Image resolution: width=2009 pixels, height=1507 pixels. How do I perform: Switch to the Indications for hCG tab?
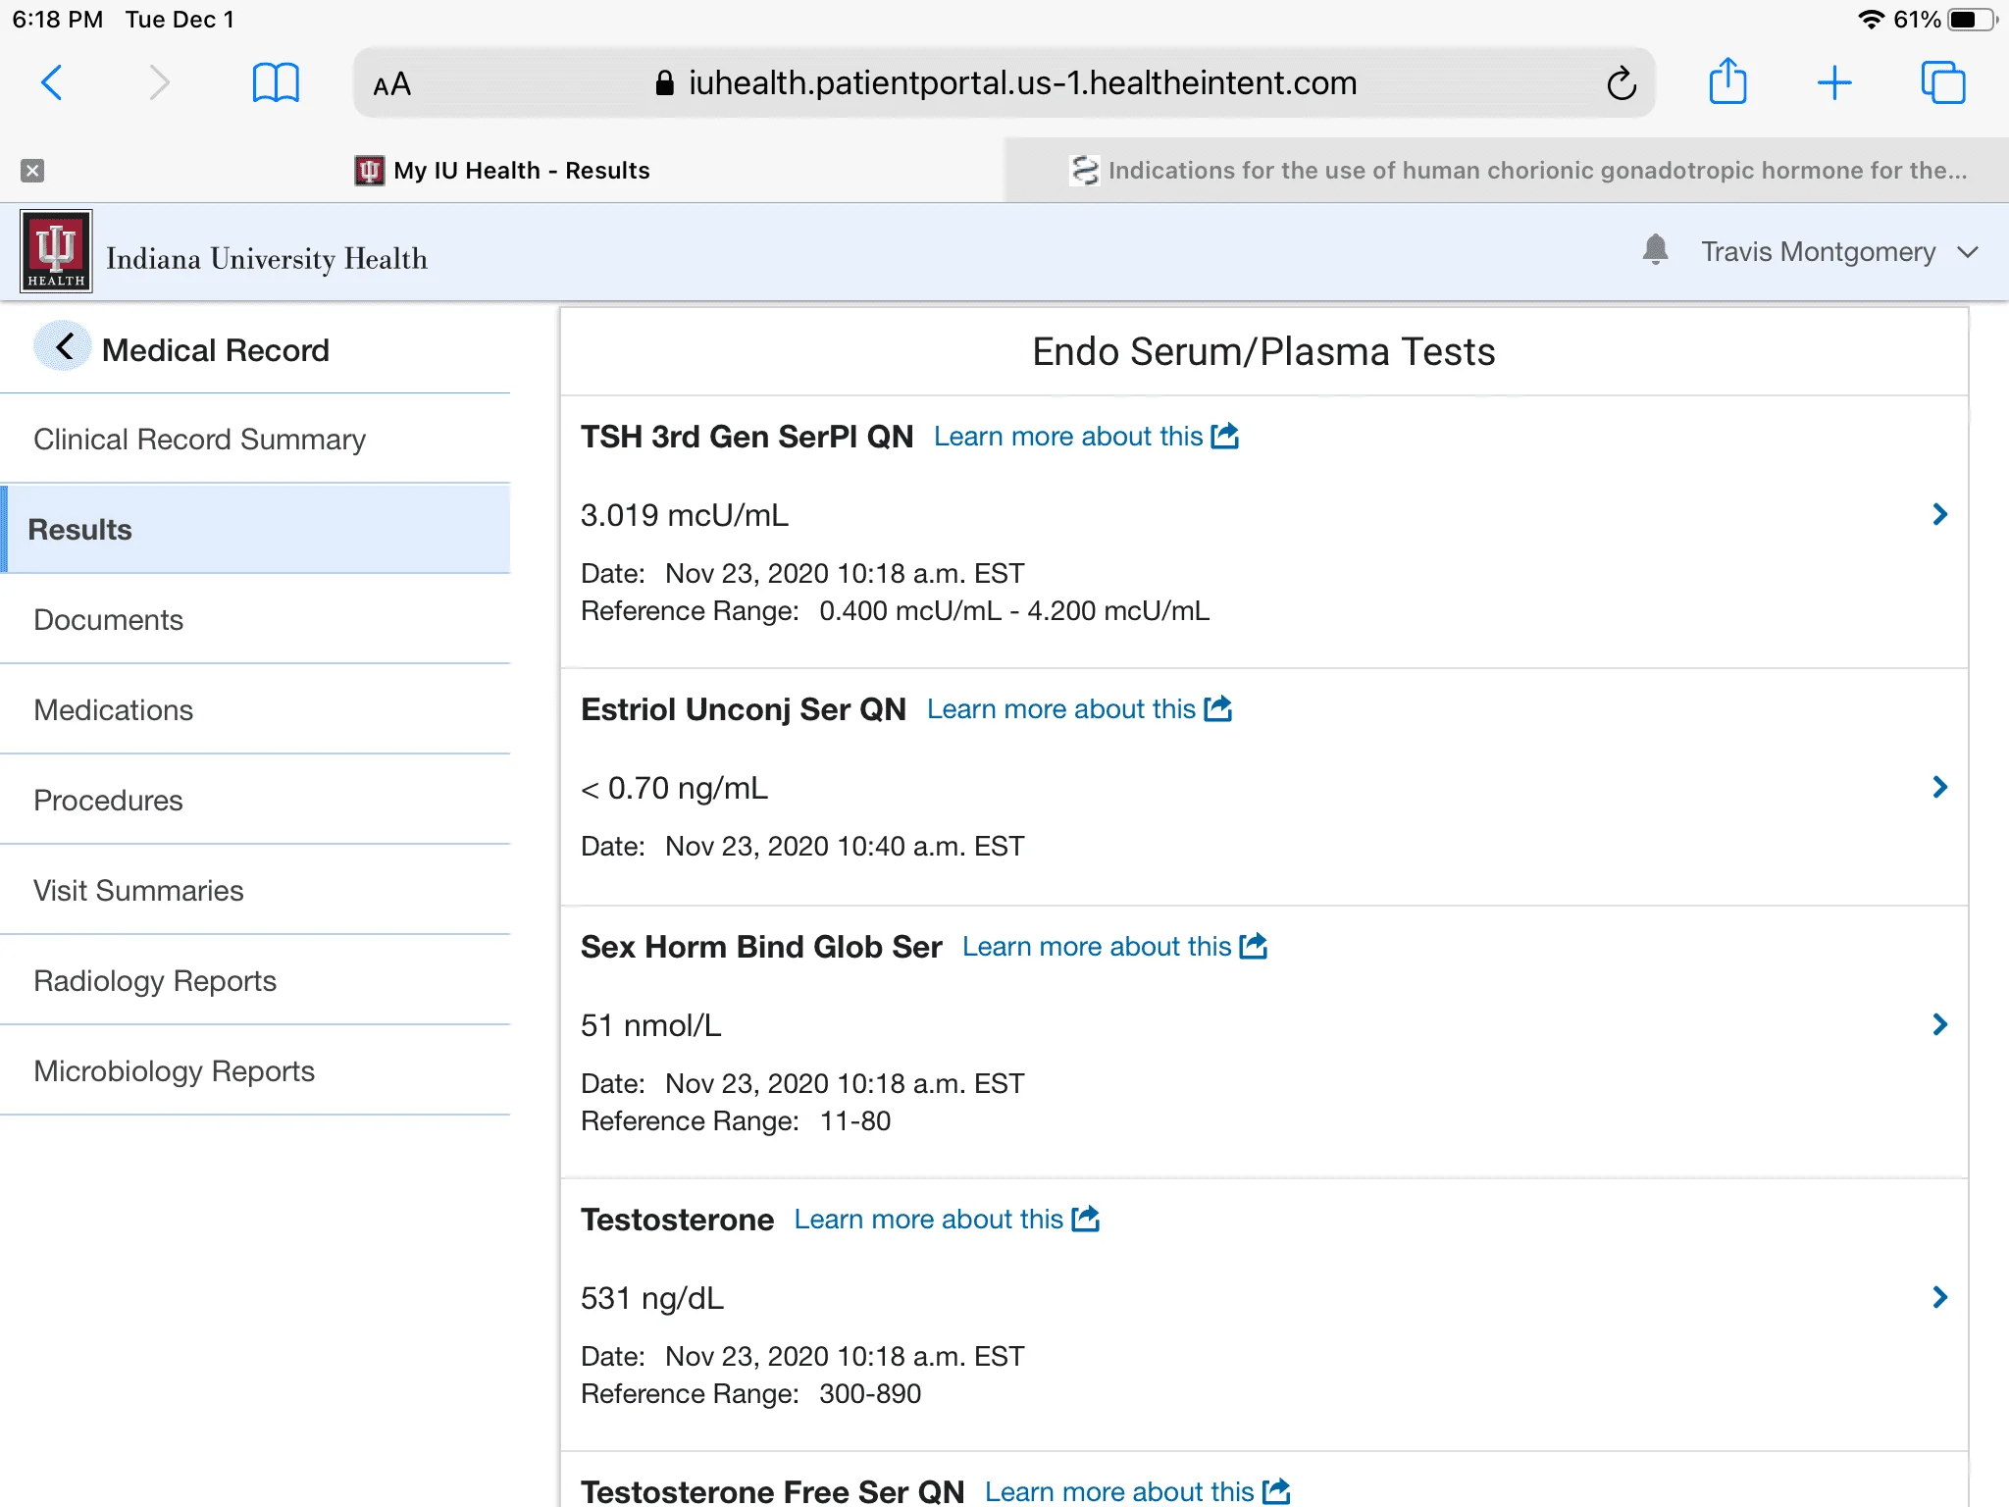[x=1507, y=171]
